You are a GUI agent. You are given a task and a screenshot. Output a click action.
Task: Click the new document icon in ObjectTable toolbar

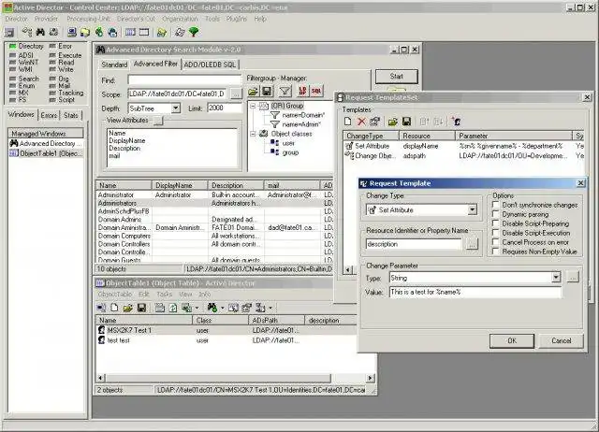point(114,308)
